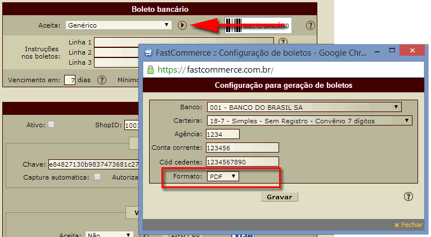Click the Agência input field

223,134
